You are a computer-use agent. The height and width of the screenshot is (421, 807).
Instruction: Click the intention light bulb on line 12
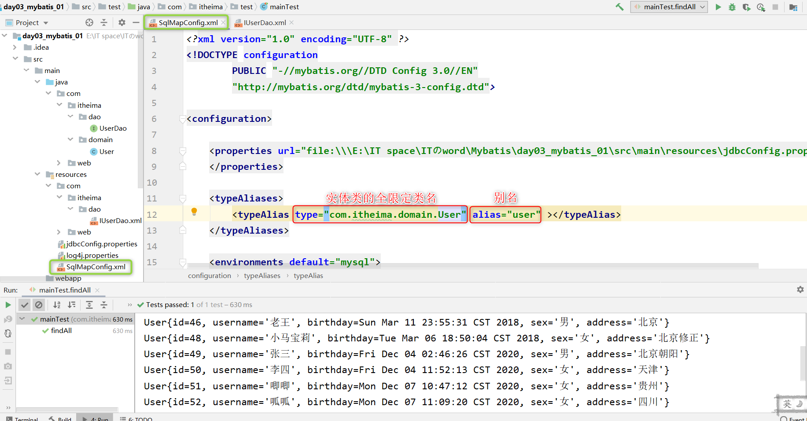pos(194,212)
